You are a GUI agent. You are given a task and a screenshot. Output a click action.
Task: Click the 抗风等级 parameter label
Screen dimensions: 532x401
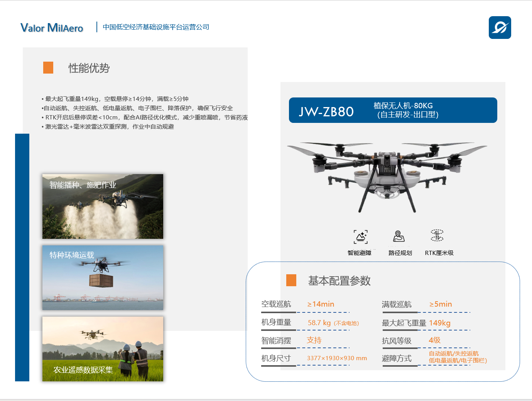(x=397, y=341)
